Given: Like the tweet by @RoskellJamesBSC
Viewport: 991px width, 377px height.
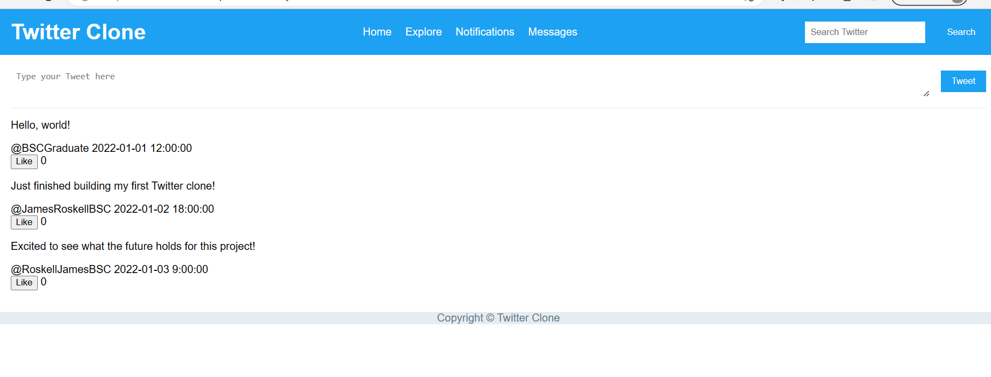Looking at the screenshot, I should coord(24,283).
